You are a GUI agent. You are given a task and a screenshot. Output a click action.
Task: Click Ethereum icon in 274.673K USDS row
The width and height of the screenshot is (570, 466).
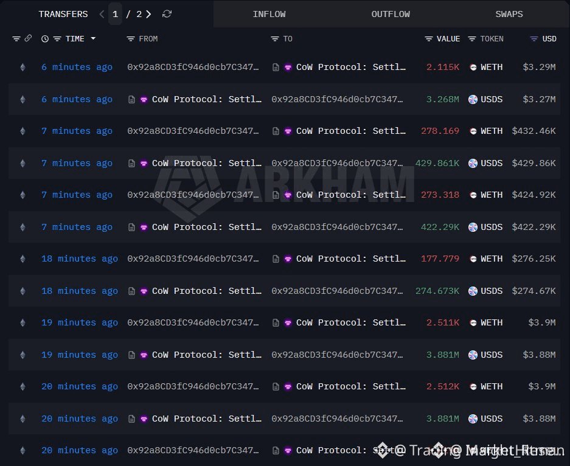point(23,291)
